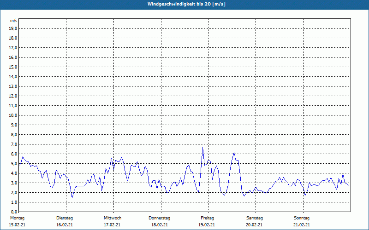This screenshot has height=230, width=369.
Task: Click the date 17.02.21
Action: [x=112, y=225]
